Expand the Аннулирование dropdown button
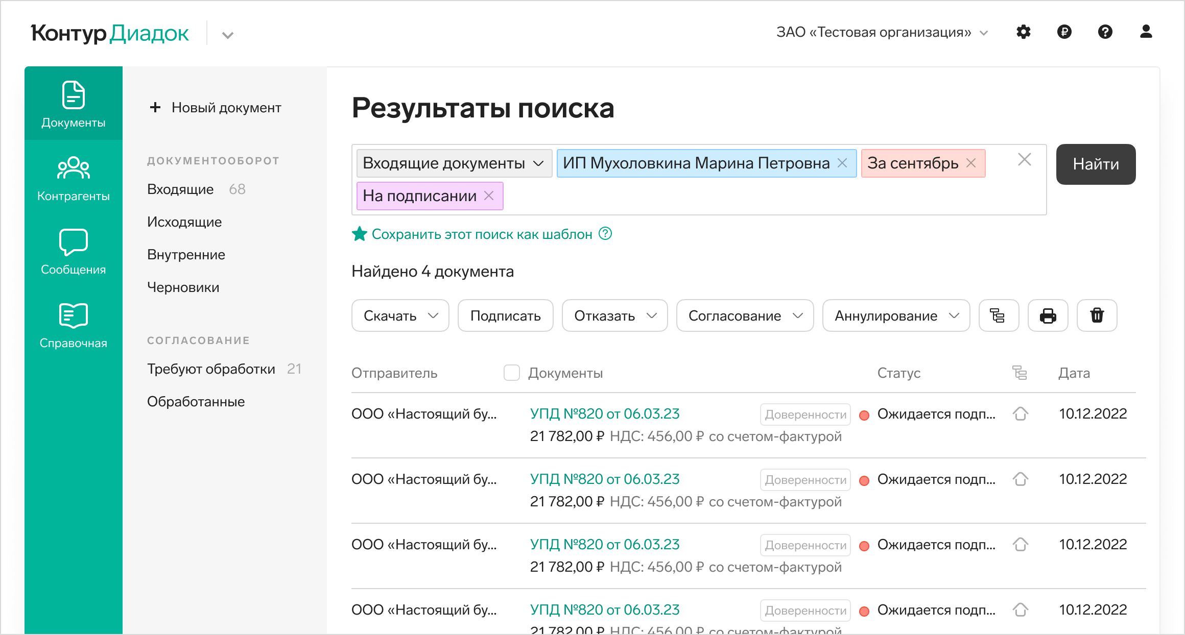 (896, 315)
